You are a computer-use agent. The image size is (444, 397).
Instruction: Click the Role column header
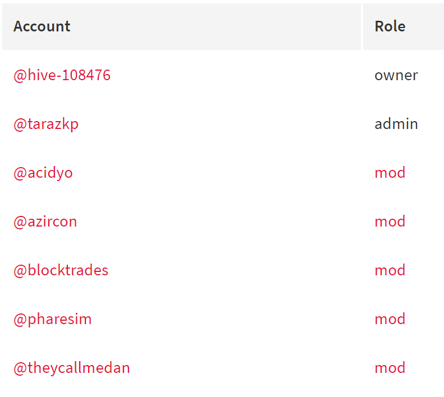point(390,26)
